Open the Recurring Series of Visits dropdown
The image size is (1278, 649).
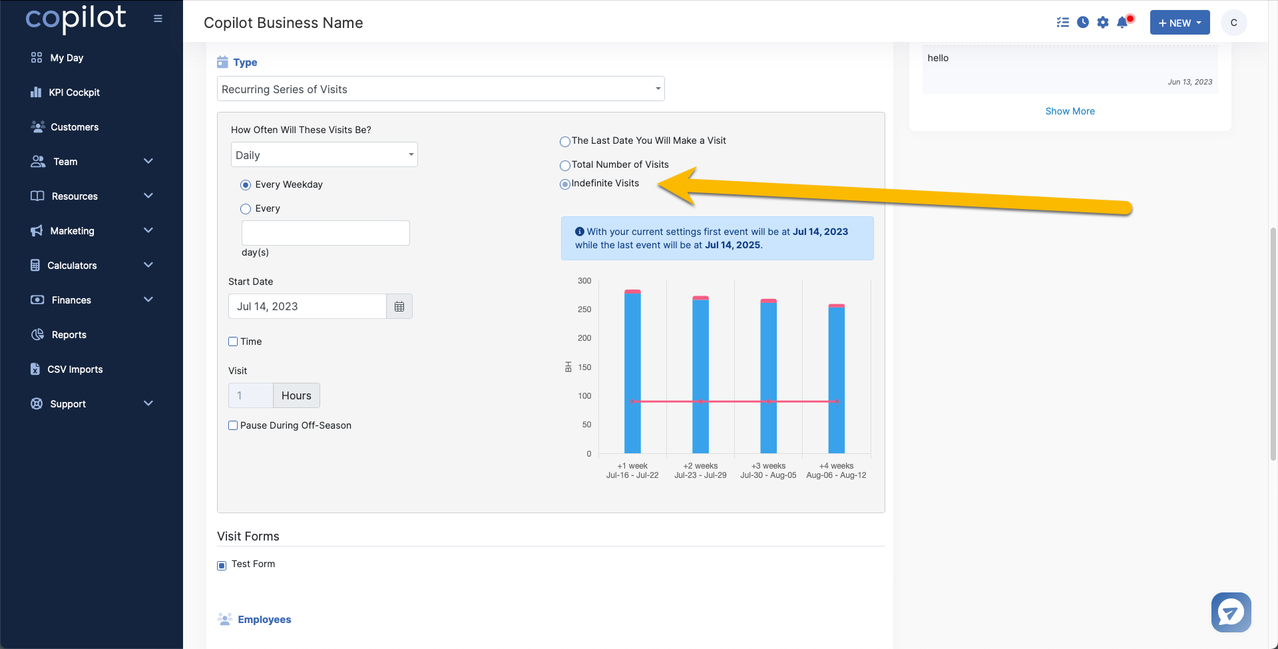point(441,89)
